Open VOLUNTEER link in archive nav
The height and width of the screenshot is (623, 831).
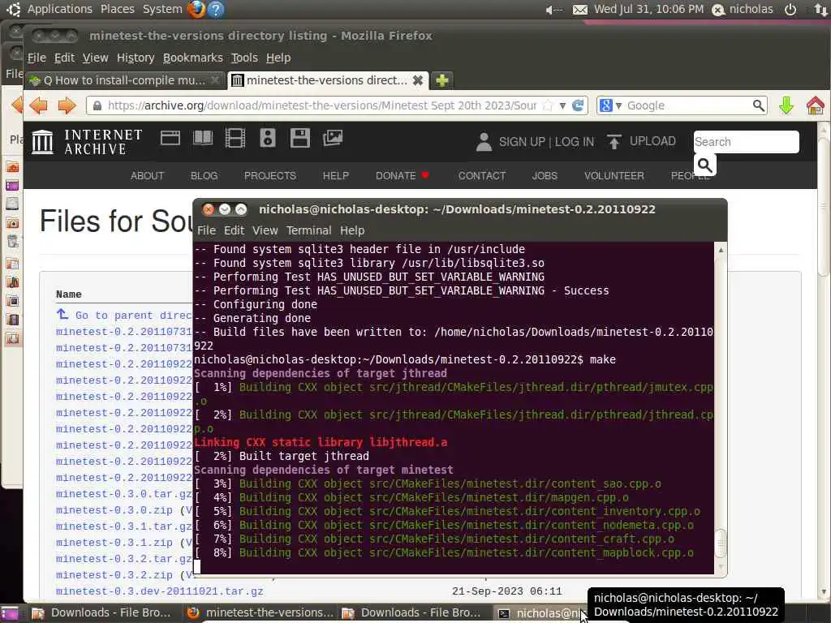(x=614, y=176)
